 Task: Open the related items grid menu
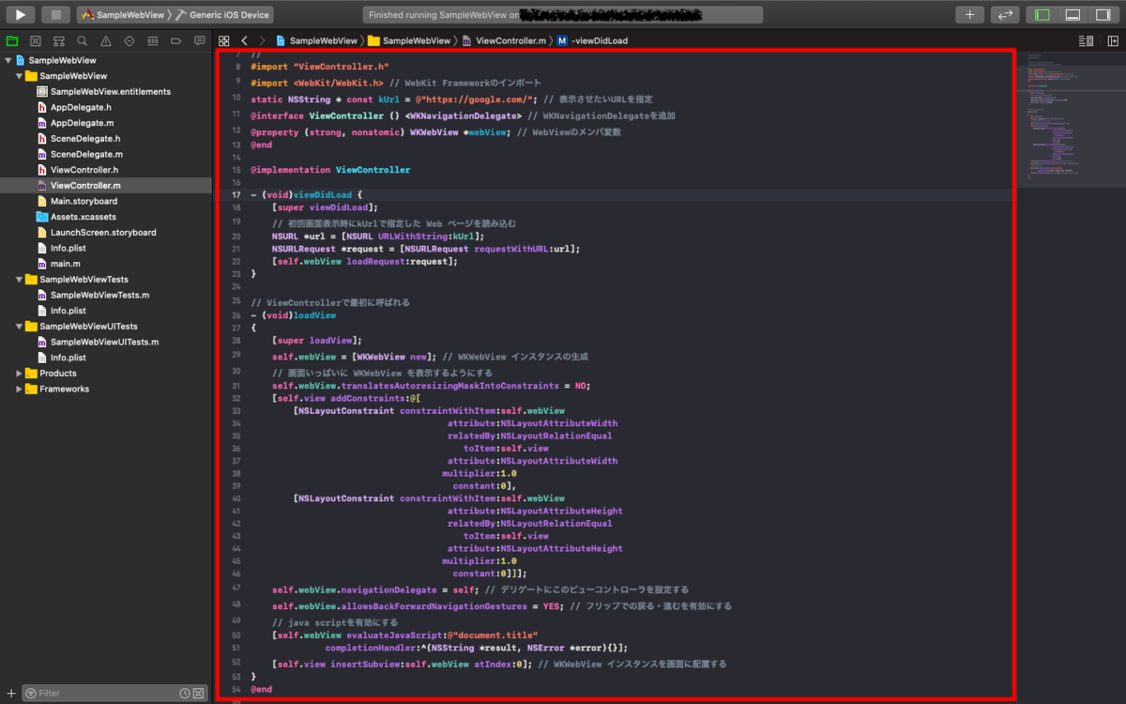pos(223,40)
